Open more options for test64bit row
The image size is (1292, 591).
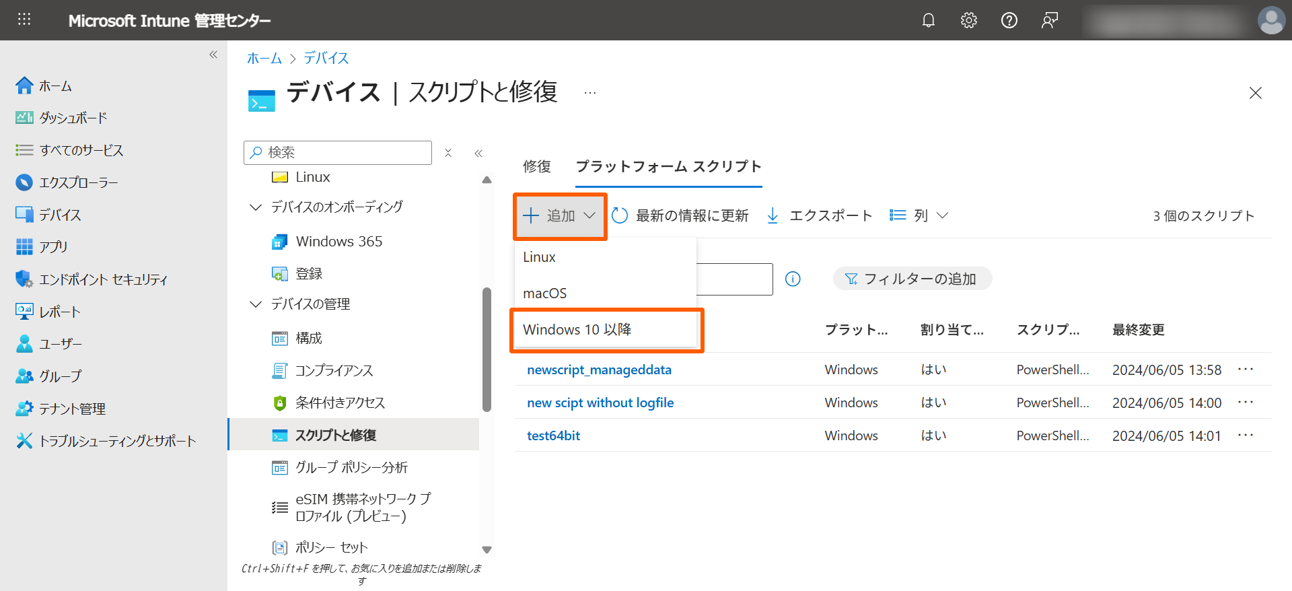pyautogui.click(x=1245, y=436)
